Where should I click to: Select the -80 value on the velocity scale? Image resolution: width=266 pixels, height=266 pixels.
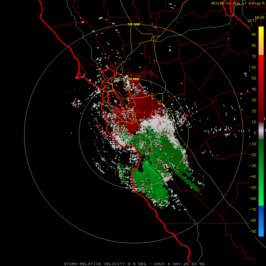pos(253,220)
